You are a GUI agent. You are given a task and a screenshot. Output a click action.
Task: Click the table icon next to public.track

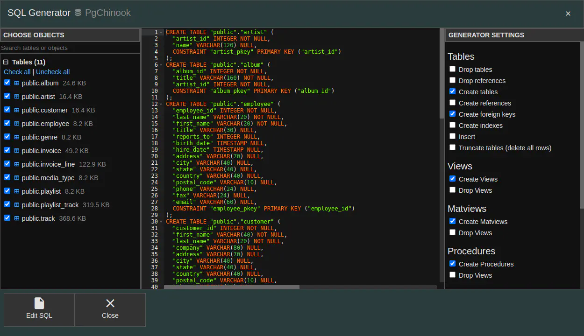tap(17, 218)
